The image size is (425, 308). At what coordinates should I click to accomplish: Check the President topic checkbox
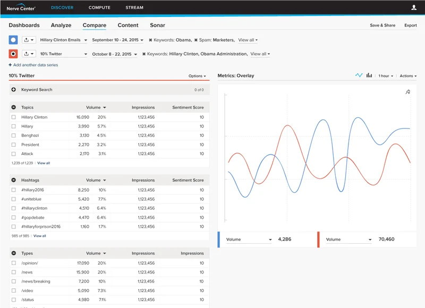(14, 144)
